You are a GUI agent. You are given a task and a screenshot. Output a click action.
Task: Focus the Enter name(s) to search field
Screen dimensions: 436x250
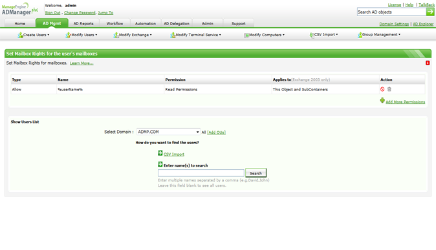pos(201,173)
